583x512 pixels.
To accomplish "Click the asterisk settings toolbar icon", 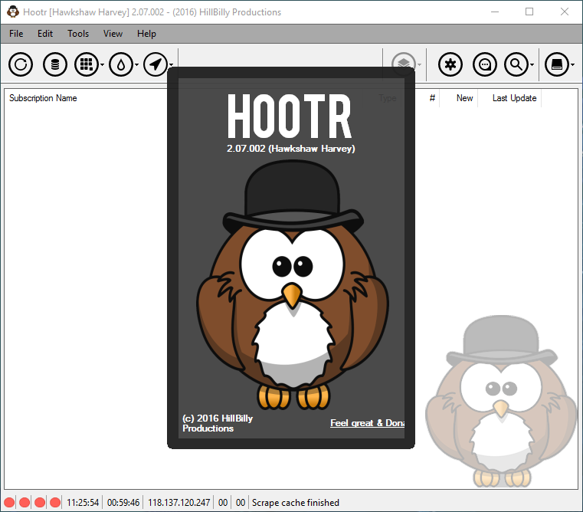I will [450, 64].
